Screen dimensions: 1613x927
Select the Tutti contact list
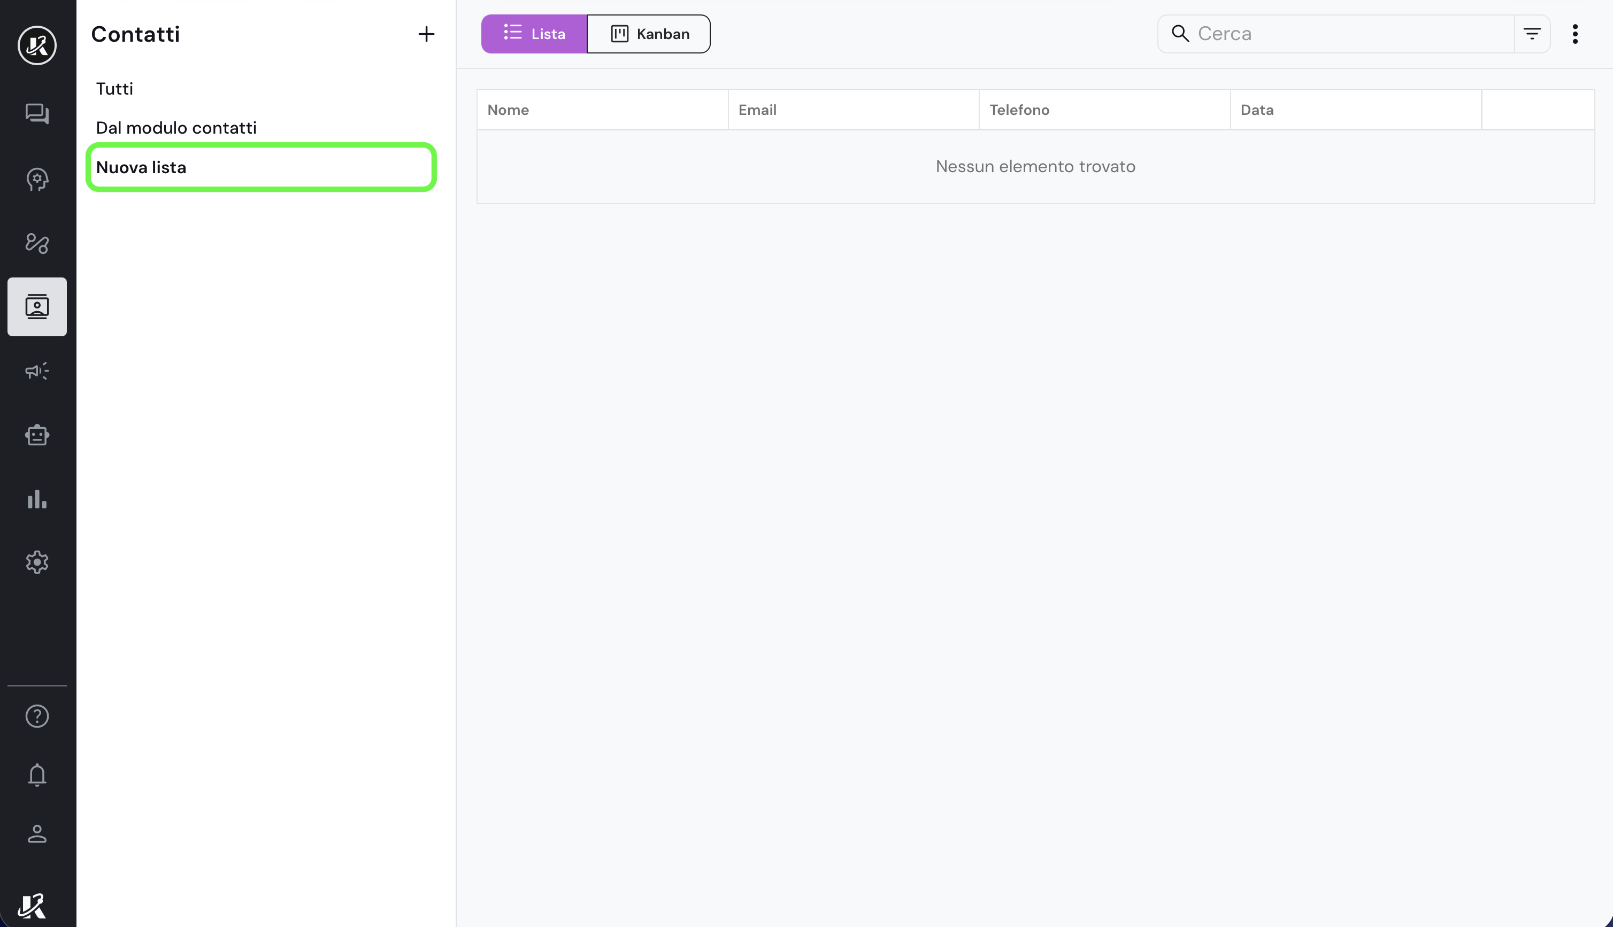click(x=114, y=89)
